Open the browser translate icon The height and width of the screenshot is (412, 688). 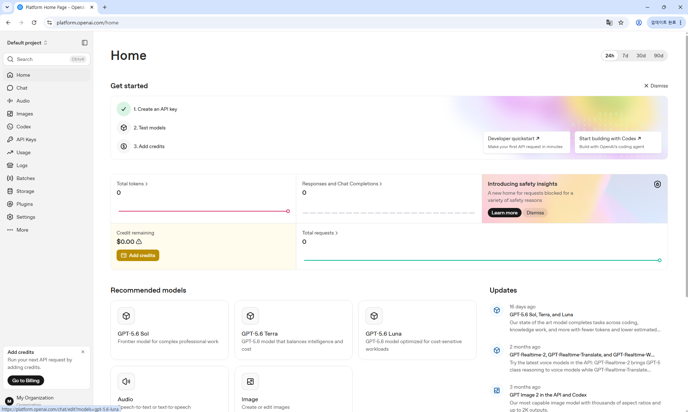tap(609, 23)
